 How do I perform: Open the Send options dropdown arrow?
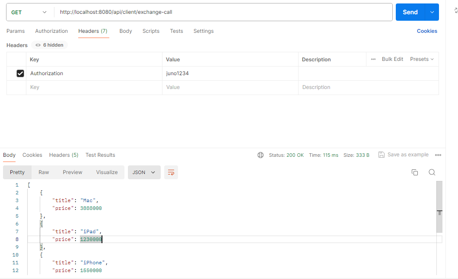(x=432, y=12)
